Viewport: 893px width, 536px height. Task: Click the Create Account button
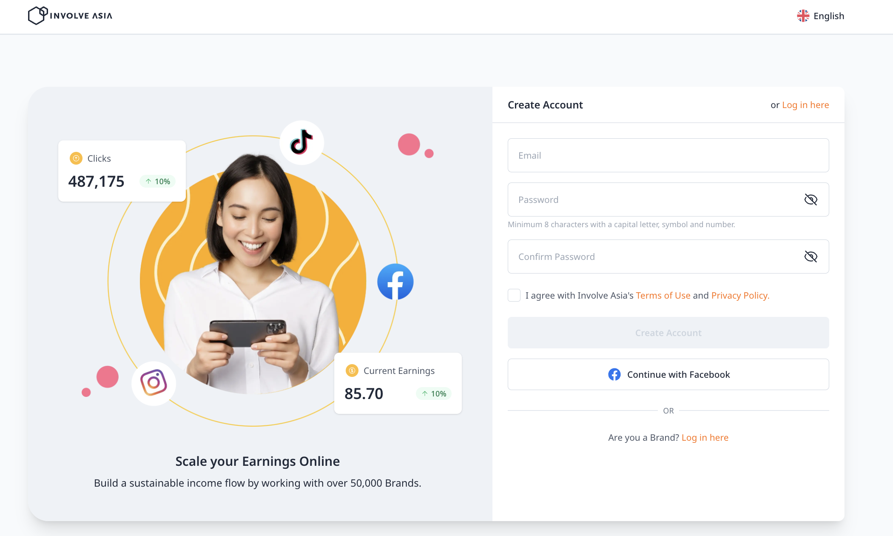668,333
